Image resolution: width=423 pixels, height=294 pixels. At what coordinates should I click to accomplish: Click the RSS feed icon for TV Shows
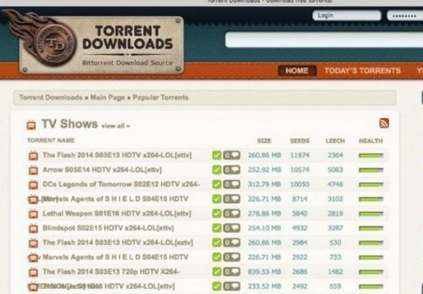coord(384,123)
